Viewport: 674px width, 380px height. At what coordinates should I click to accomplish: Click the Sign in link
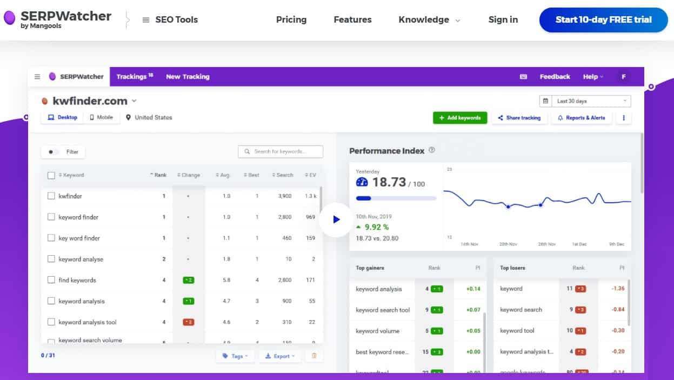point(503,19)
